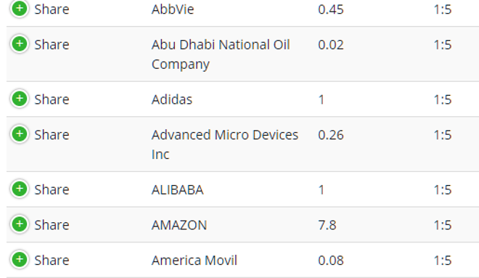Viewport: 479px width, 278px height.
Task: Open details for Advanced Micro Devices Inc
Action: (x=20, y=134)
